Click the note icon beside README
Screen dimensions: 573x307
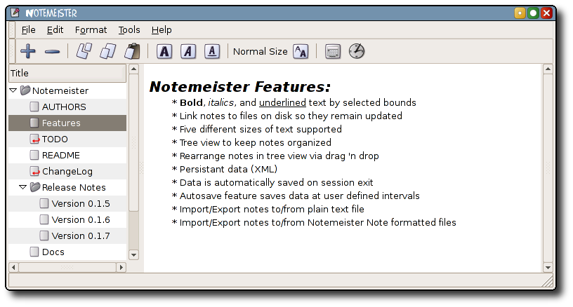pos(34,155)
